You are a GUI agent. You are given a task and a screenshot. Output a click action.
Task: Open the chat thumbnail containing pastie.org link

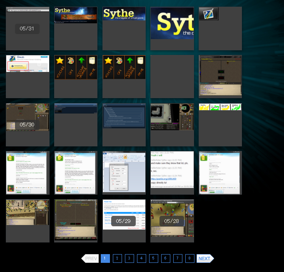coord(172,173)
